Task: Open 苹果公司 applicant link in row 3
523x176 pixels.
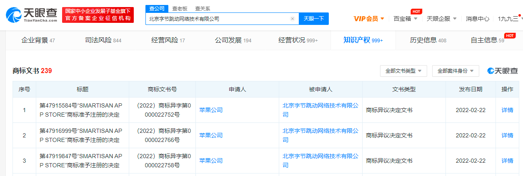Action: coord(211,161)
